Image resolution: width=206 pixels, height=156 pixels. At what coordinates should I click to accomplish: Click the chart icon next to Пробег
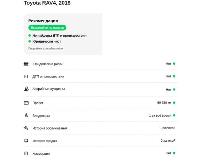click(x=26, y=103)
